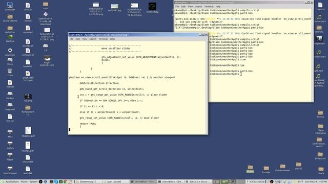Select the Untitled.jpg thumbnail on desktop
328x184 pixels.
pyautogui.click(x=152, y=8)
